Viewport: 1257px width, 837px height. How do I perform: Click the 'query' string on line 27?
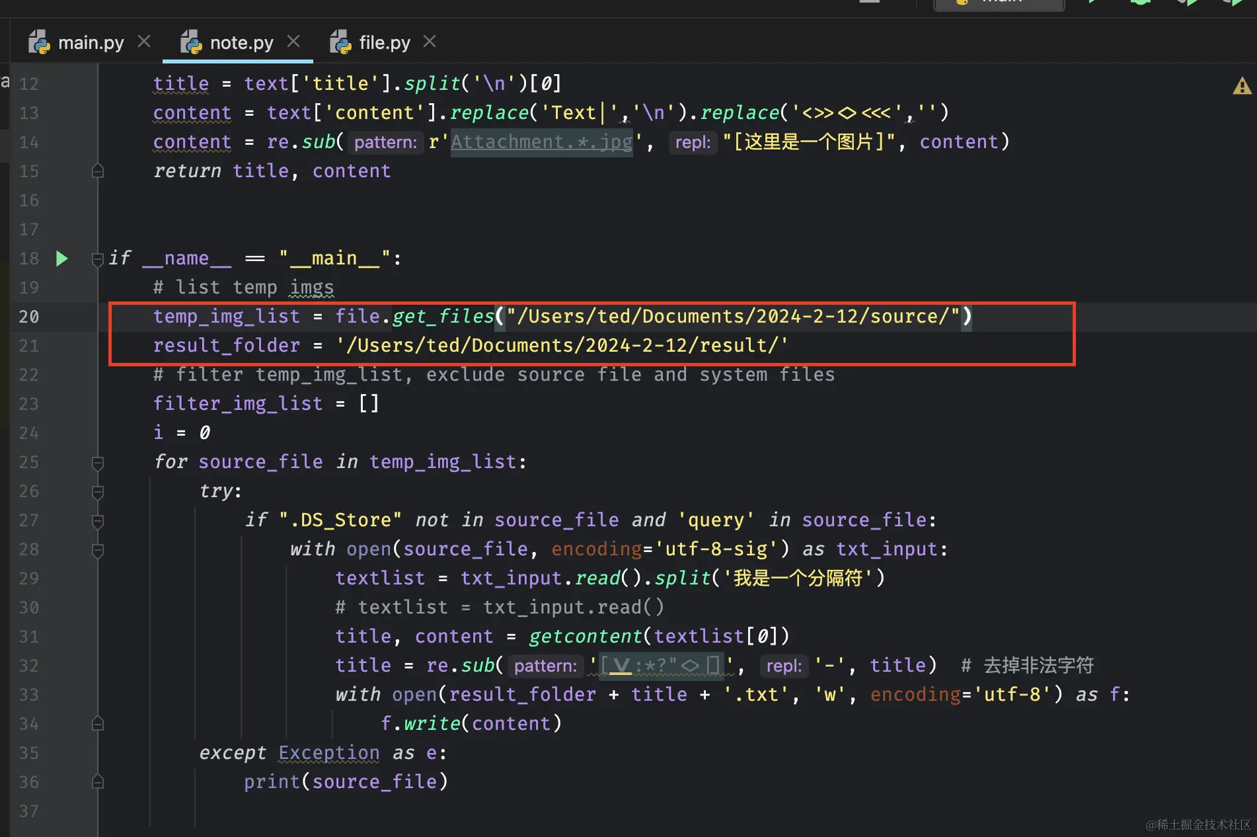pos(716,520)
